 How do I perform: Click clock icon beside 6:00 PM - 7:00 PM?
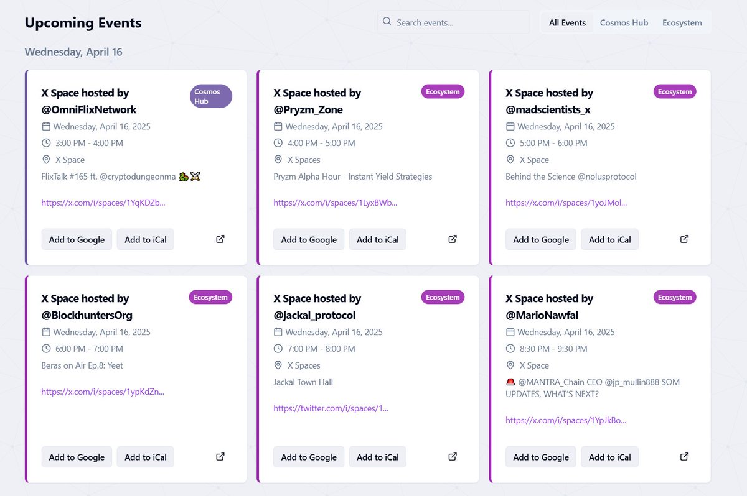46,349
